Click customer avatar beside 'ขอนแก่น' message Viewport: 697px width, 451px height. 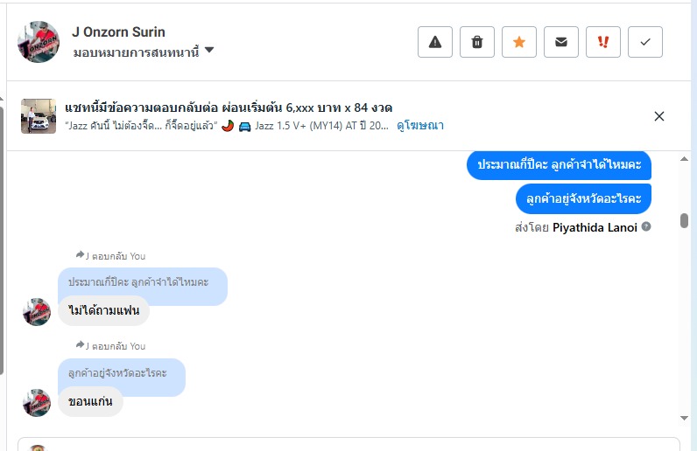(37, 403)
